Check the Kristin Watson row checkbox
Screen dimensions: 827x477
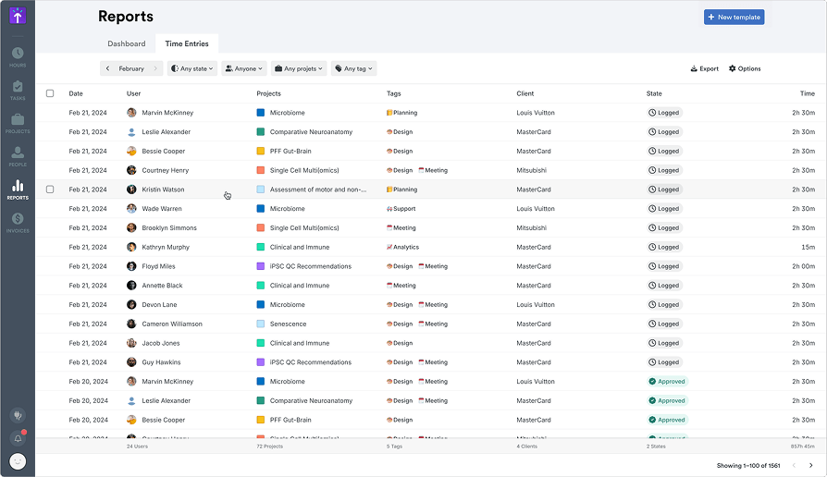coord(50,190)
